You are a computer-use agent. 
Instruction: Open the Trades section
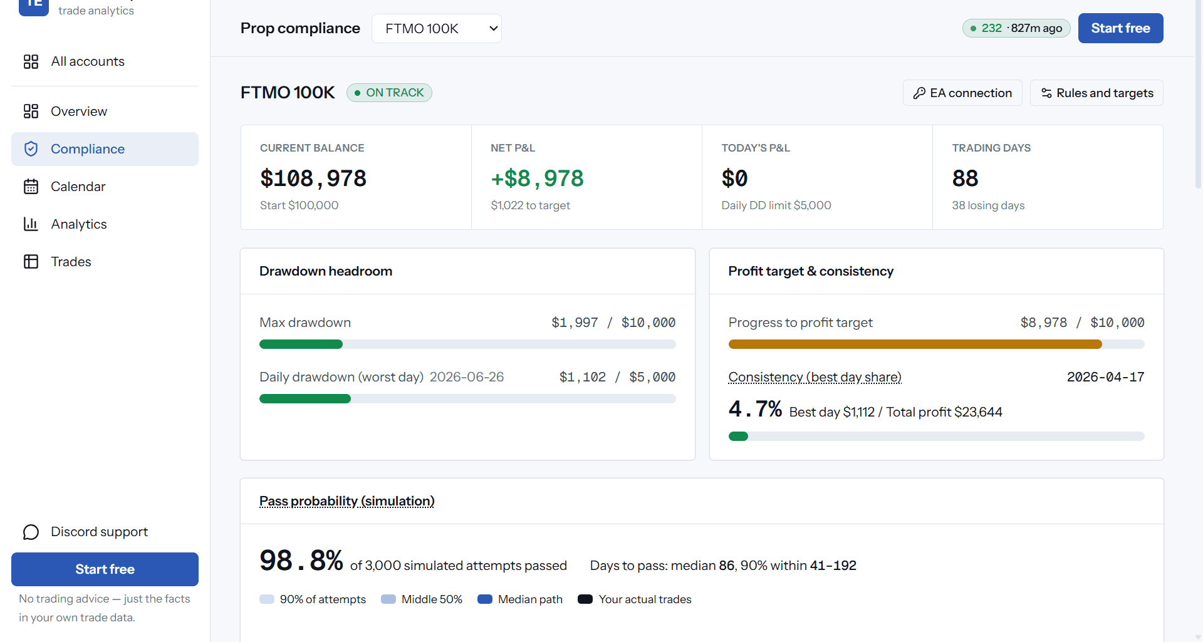point(105,262)
